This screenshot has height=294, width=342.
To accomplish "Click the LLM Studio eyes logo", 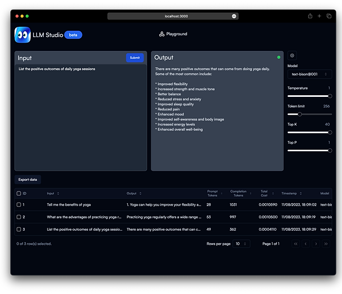I will pos(22,35).
